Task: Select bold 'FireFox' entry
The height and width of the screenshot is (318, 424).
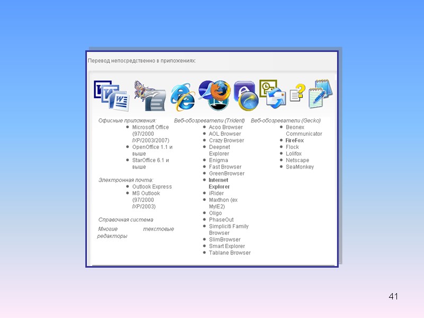Action: tap(295, 140)
